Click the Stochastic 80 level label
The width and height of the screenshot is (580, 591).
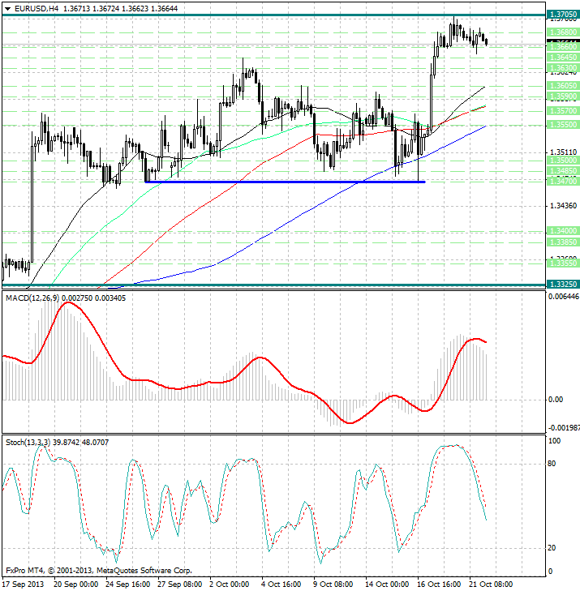tap(552, 464)
